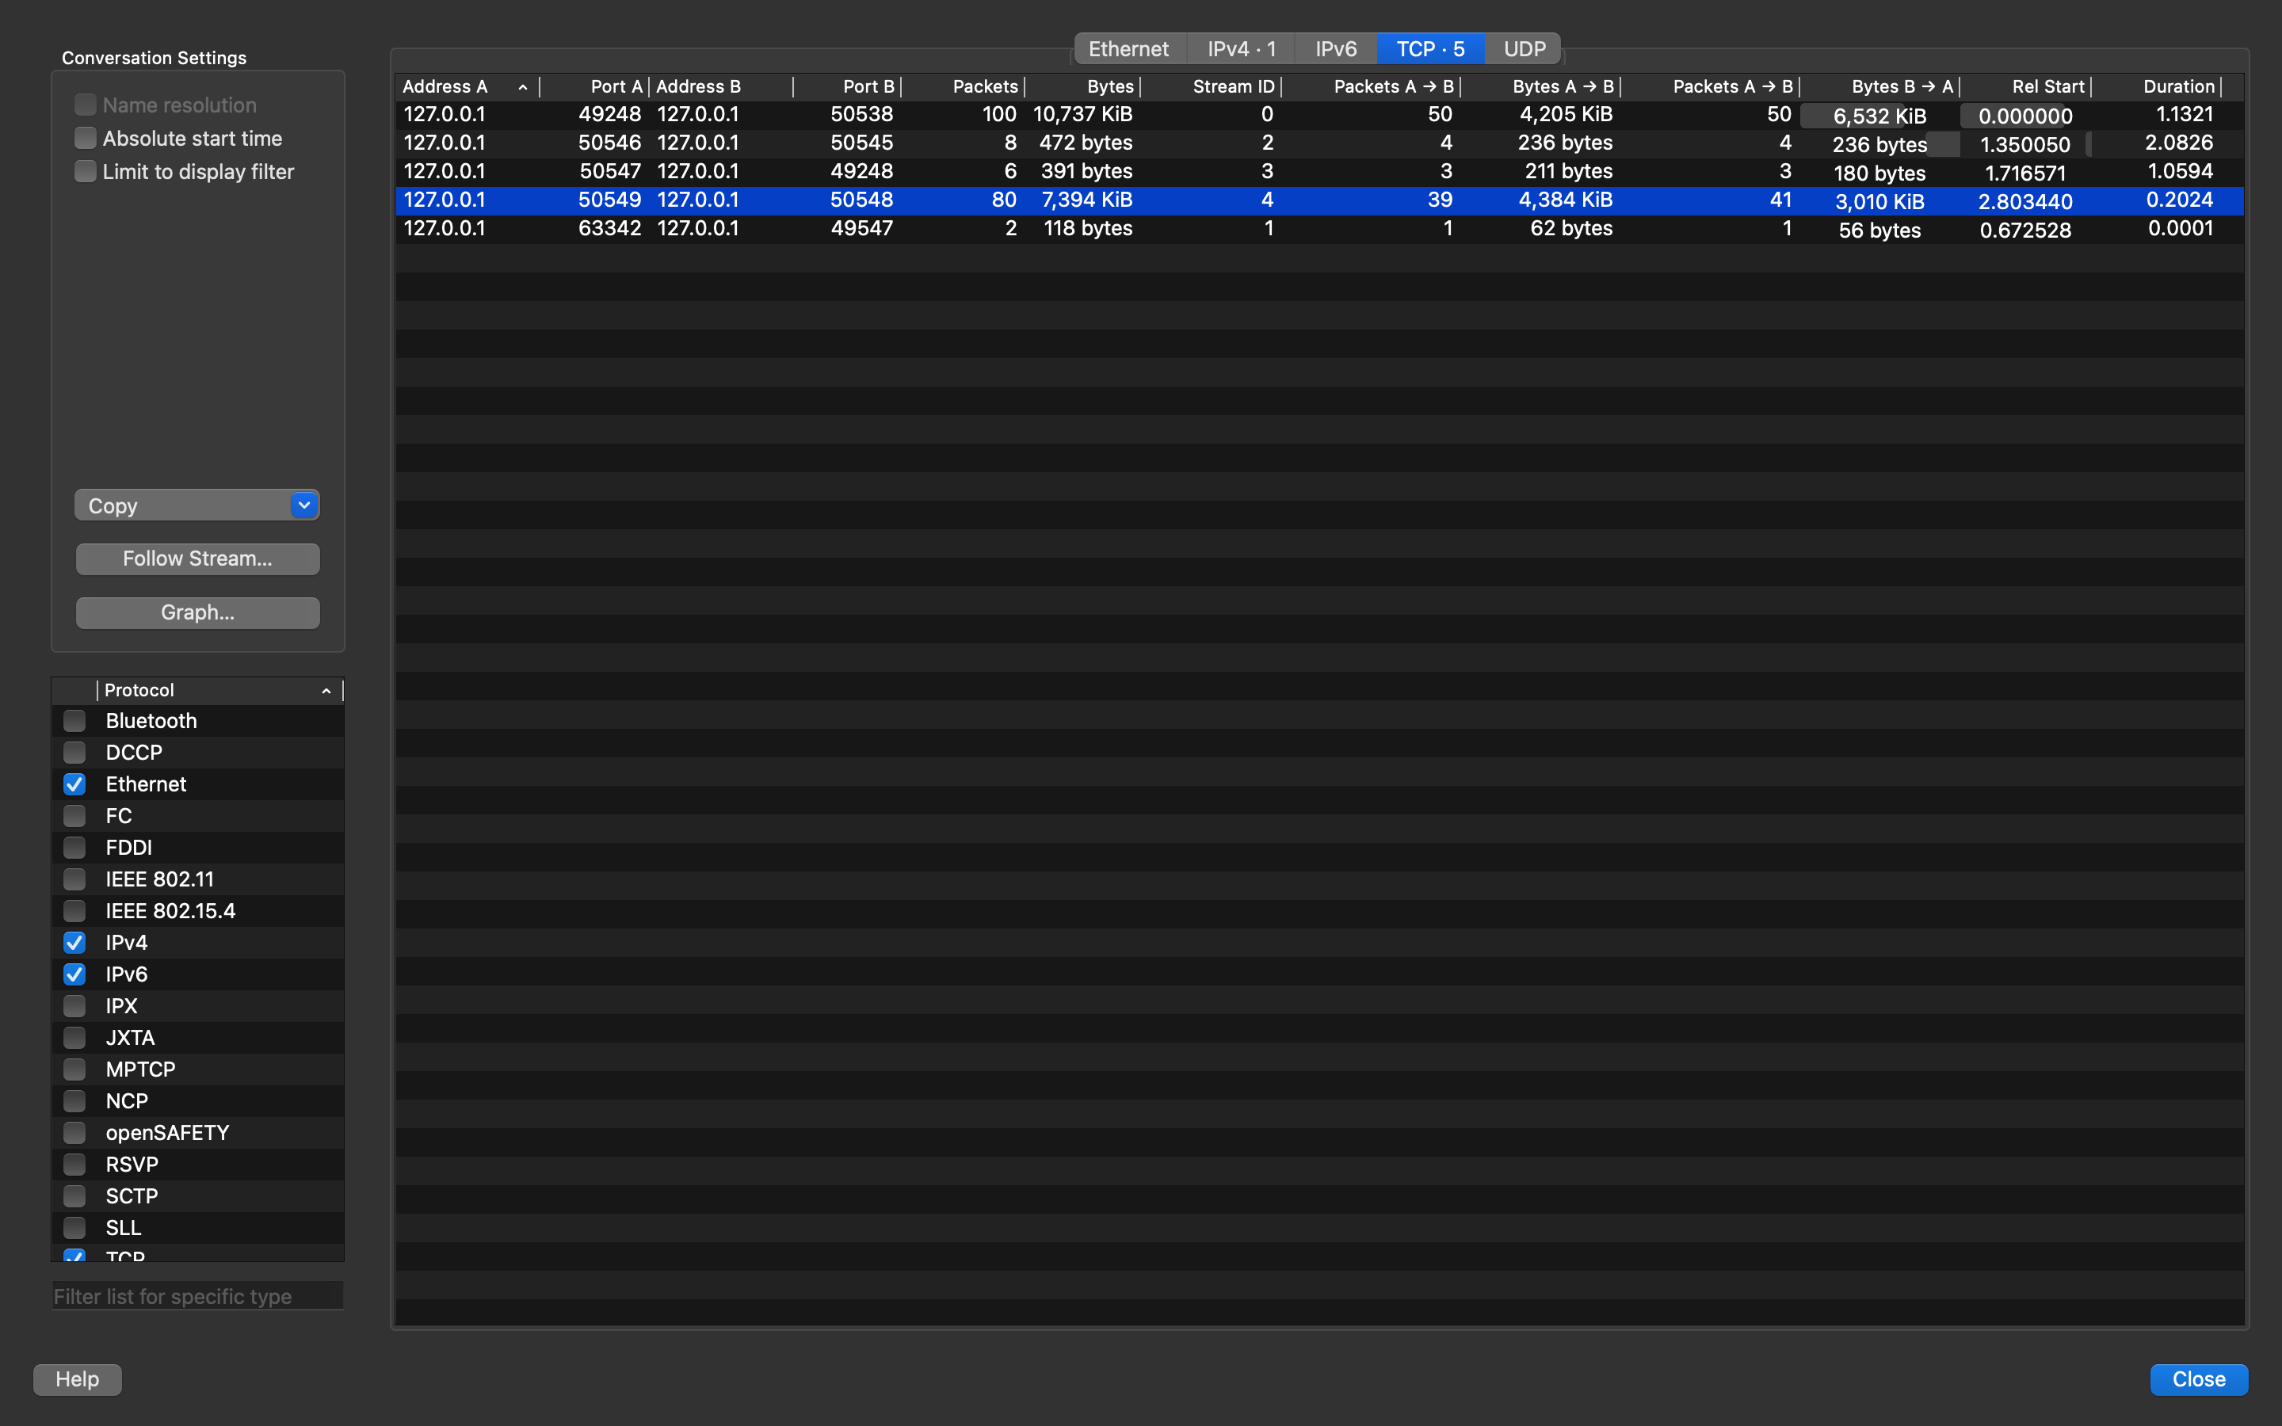Enable the MPTCP protocol checkbox
The image size is (2282, 1426).
(x=74, y=1069)
